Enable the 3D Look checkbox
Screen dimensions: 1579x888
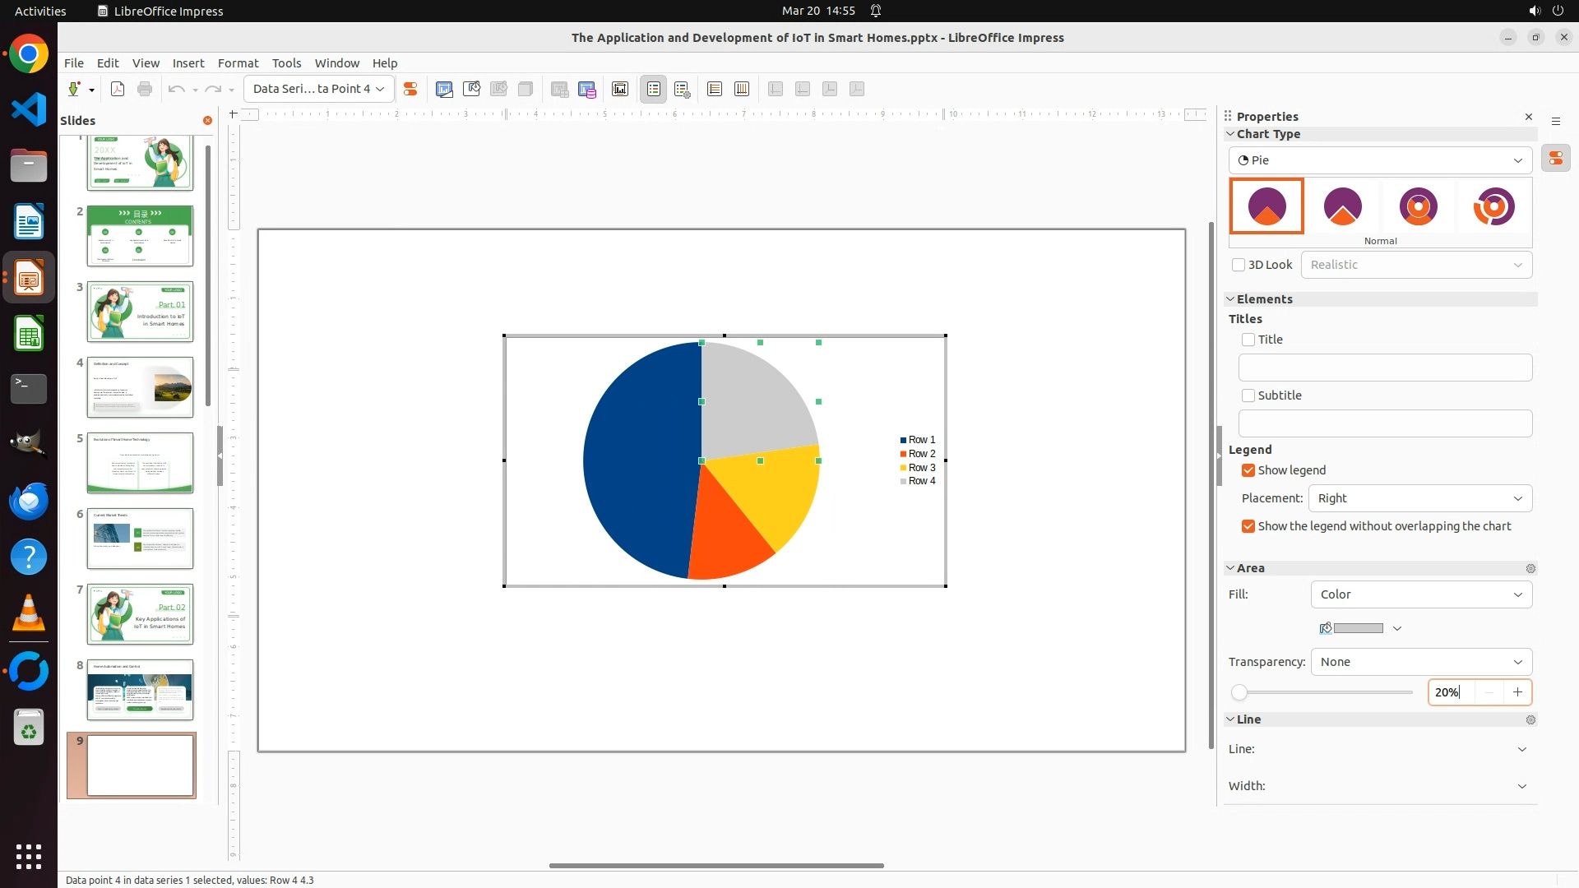[x=1239, y=265]
